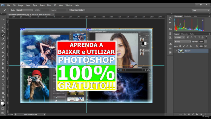Switch to the Paths tab

click(x=192, y=34)
